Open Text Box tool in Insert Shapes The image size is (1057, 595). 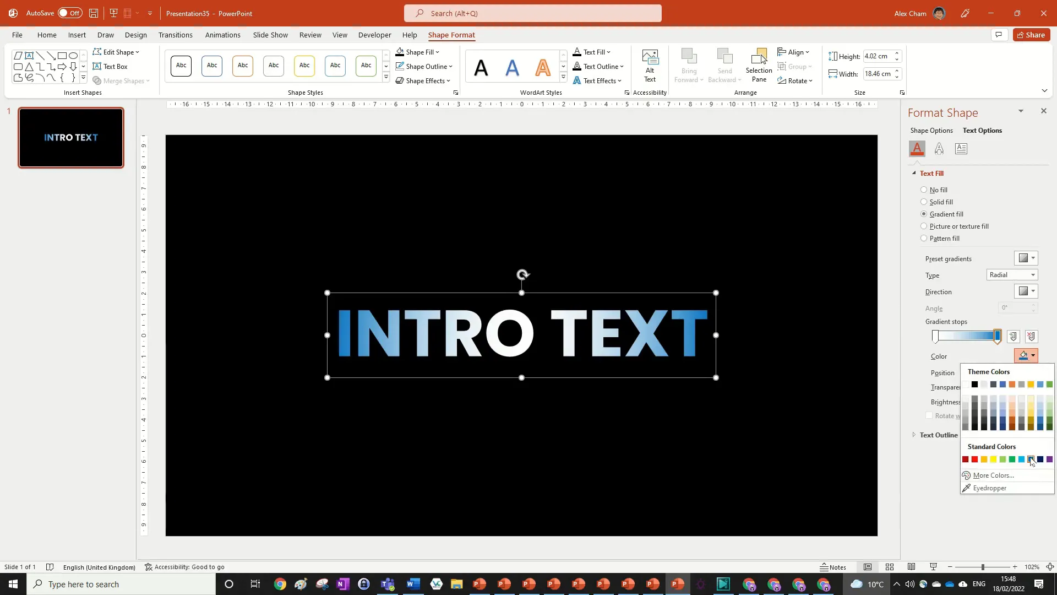pos(110,67)
